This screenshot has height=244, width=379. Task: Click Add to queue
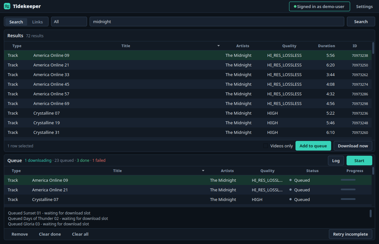pos(313,146)
